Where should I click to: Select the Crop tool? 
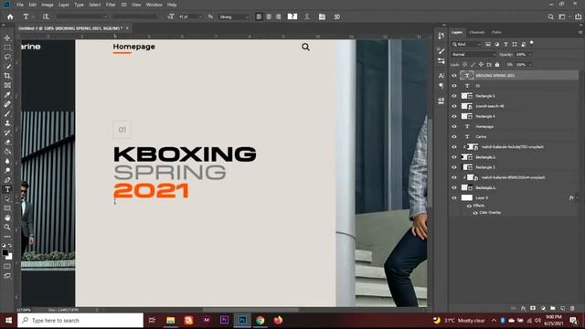pyautogui.click(x=7, y=76)
